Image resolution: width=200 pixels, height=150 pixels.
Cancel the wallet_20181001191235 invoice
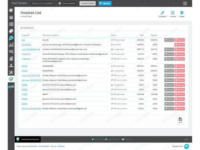[169, 75]
